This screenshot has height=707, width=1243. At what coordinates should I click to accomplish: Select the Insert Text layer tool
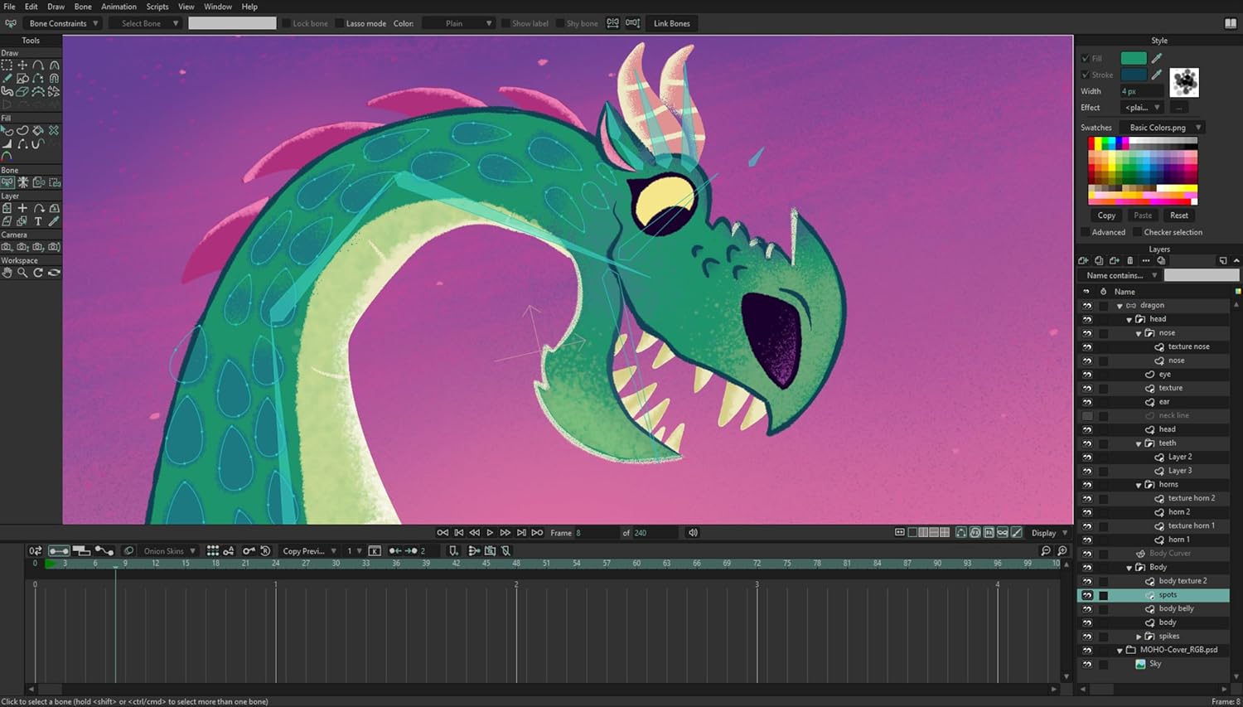(38, 221)
